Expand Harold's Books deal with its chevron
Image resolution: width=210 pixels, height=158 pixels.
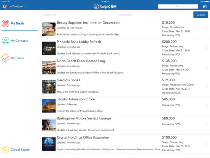point(207,87)
